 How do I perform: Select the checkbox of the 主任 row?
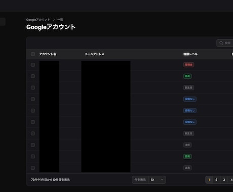coord(33,145)
